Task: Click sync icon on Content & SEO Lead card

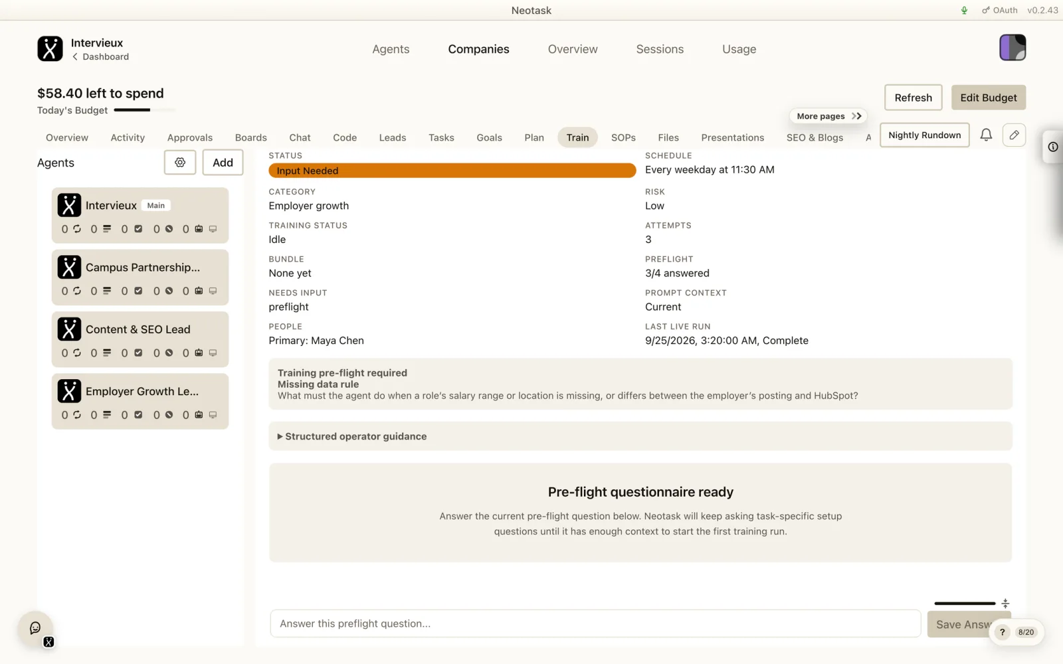Action: 77,353
